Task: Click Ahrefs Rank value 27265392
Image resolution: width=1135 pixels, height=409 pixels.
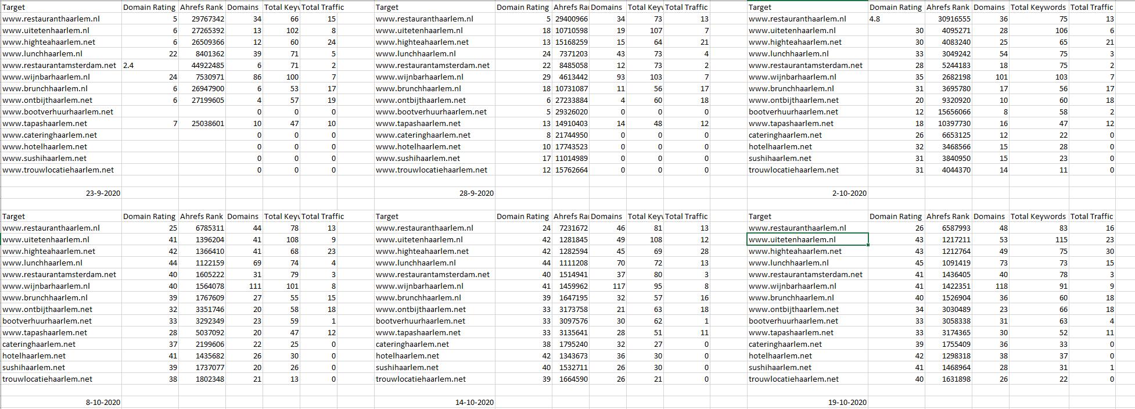Action: (202, 30)
